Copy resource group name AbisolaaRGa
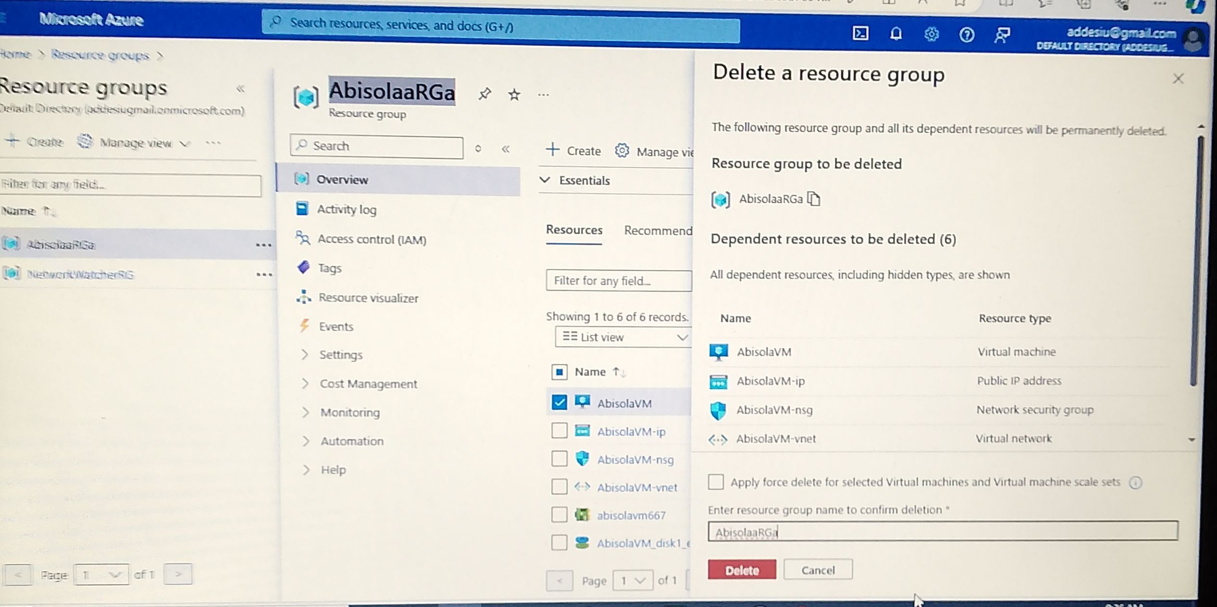The height and width of the screenshot is (607, 1217). pos(814,198)
